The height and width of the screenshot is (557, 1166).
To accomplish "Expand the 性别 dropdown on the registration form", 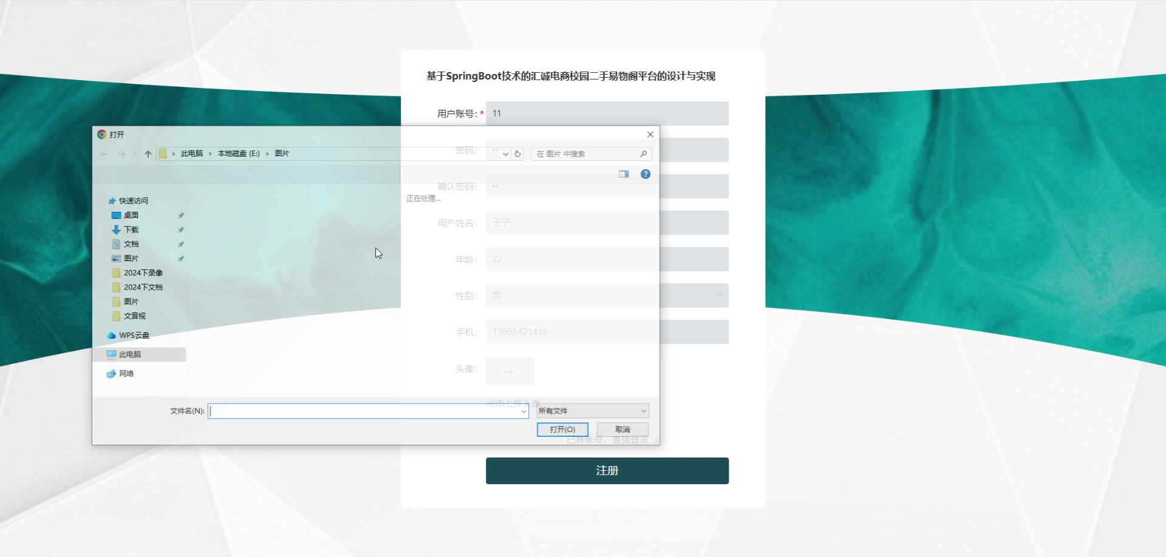I will tap(718, 295).
